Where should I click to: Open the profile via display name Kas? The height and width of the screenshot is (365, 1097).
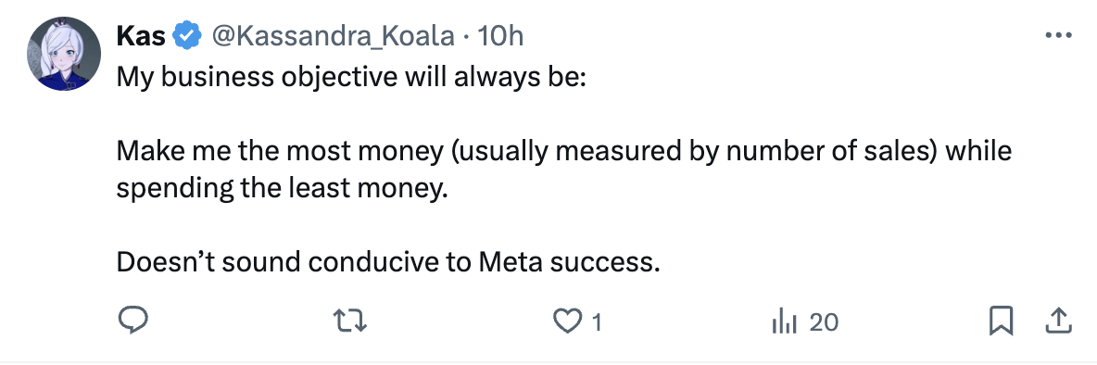141,35
